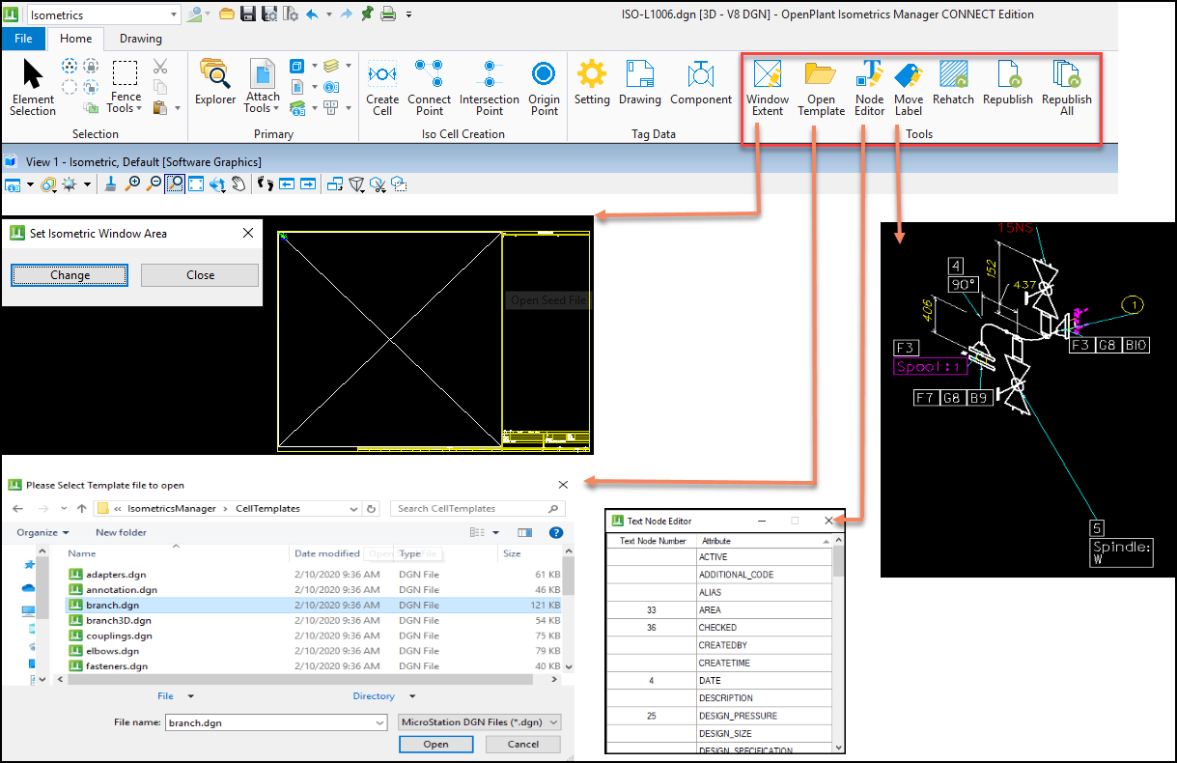
Task: Switch to the Drawing ribbon tab
Action: [x=140, y=39]
